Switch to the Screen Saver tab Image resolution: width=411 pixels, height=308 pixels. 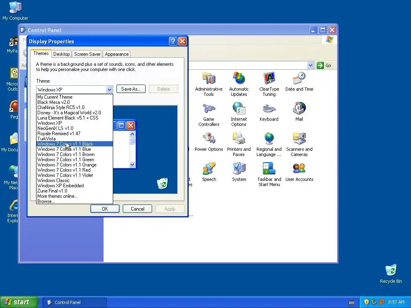point(87,54)
